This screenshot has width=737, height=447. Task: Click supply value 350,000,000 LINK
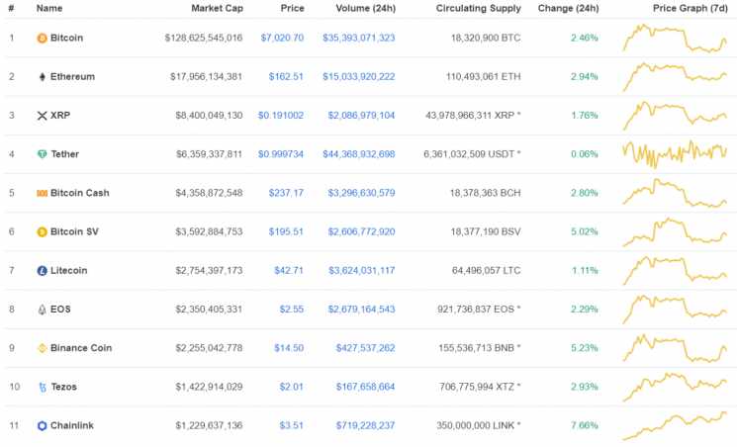479,425
